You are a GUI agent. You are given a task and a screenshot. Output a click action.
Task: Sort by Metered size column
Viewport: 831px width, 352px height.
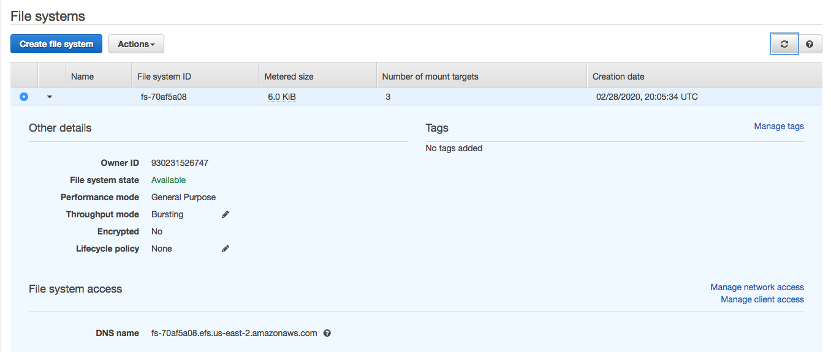tap(289, 77)
